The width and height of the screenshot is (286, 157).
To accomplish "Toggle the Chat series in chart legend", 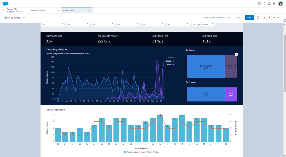I will pyautogui.click(x=171, y=64).
